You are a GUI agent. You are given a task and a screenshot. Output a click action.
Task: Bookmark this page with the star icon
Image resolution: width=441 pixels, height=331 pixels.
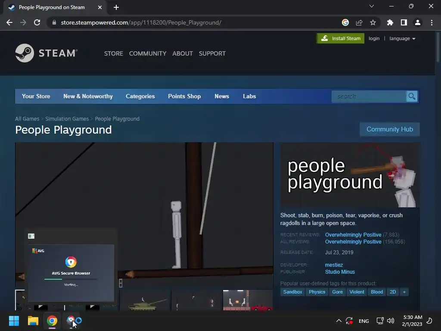[373, 22]
